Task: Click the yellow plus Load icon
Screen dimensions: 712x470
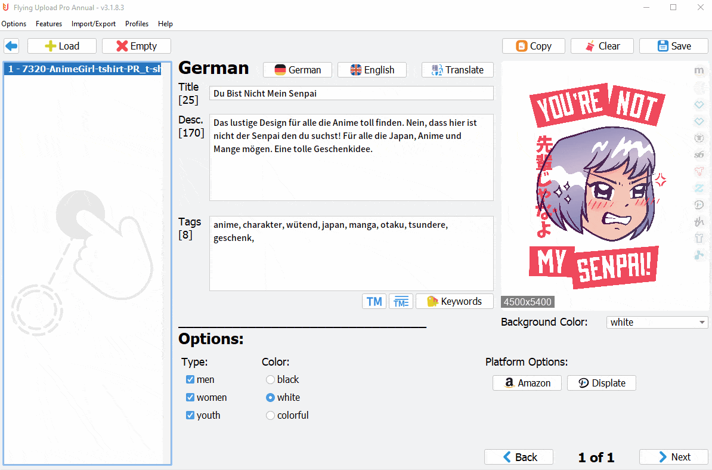Action: (x=51, y=47)
